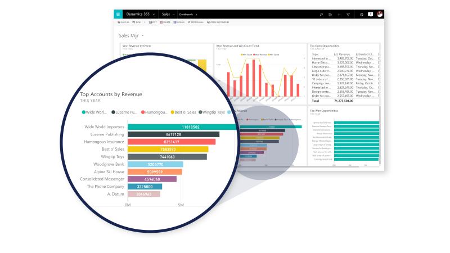Sort table by Estimated Cl... header

pyautogui.click(x=364, y=54)
